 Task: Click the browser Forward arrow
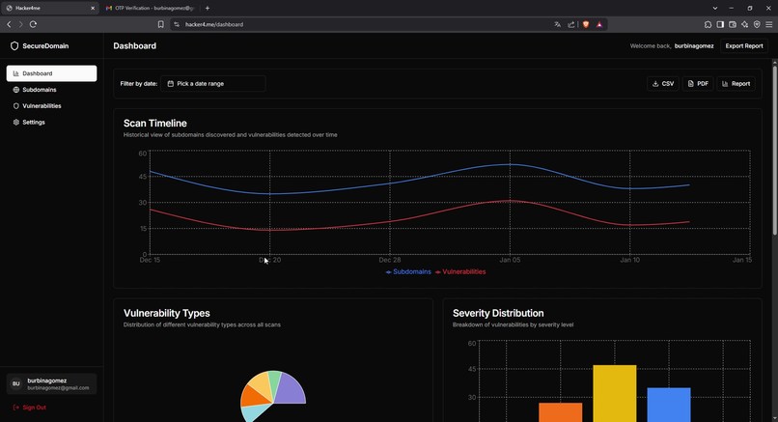click(x=20, y=24)
